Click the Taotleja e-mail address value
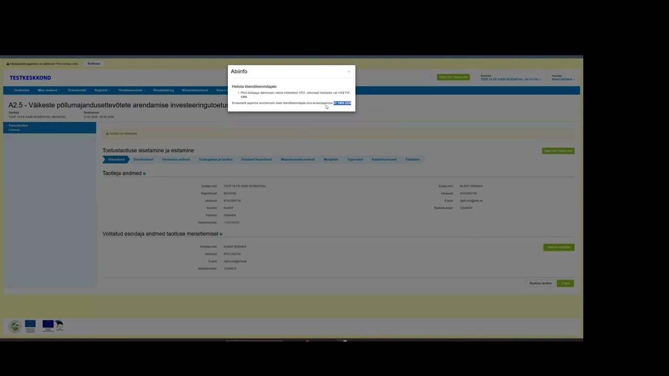The height and width of the screenshot is (376, 669). (x=471, y=201)
